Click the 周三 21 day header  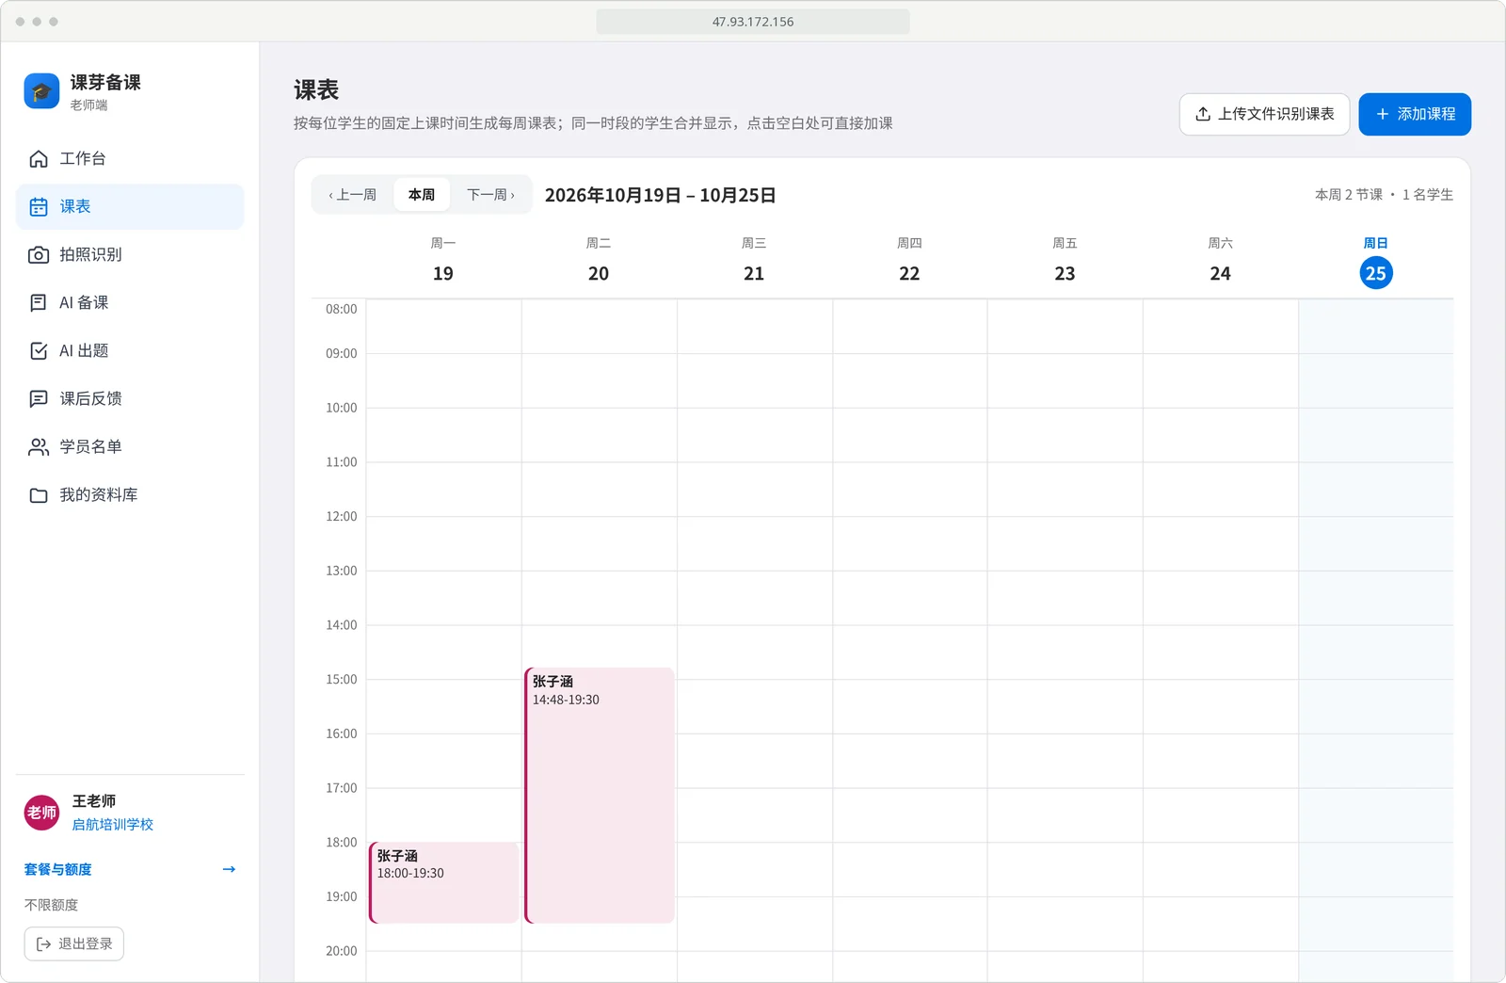(x=754, y=261)
